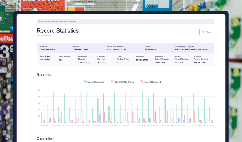The height and width of the screenshot is (142, 242).
Task: Click 'Set a date range' banner text
Action: pos(59,21)
